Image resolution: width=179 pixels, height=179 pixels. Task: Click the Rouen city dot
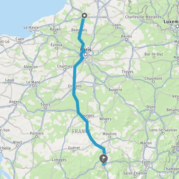55,33
